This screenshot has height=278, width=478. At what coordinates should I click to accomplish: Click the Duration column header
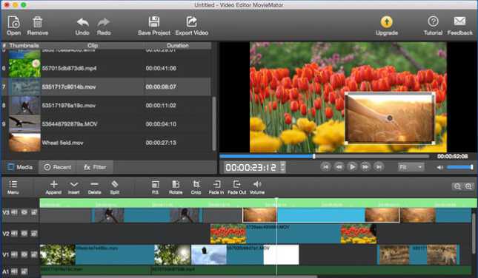click(177, 45)
